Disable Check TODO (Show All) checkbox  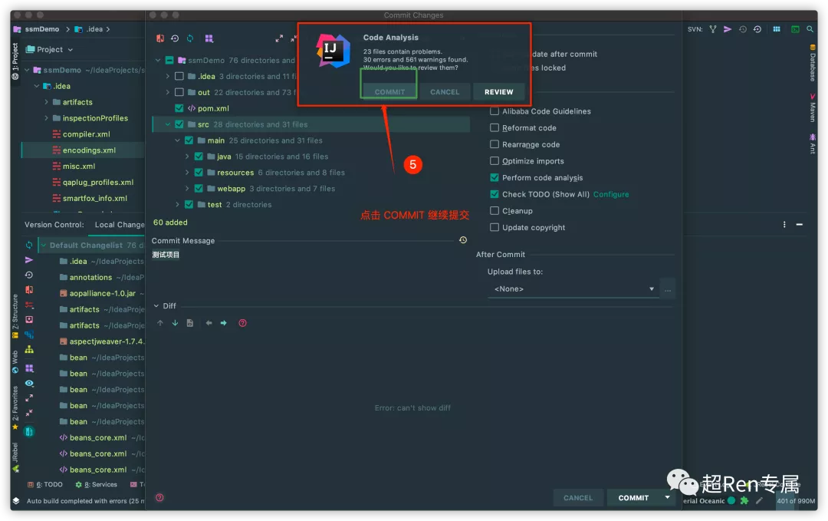point(495,194)
